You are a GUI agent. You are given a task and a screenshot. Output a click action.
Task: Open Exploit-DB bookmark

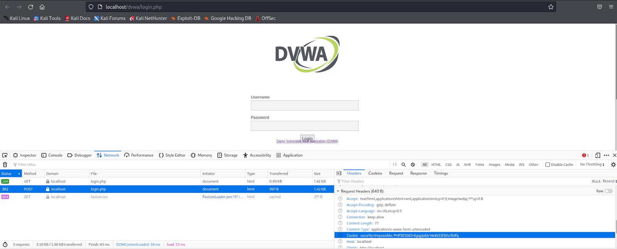point(185,18)
